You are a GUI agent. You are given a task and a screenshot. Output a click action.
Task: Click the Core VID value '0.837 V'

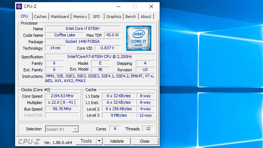(107, 48)
